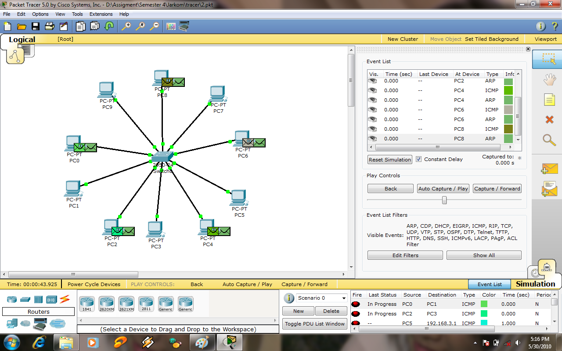Select the Add Simple PDU tool
This screenshot has height=351, width=562.
pos(550,168)
